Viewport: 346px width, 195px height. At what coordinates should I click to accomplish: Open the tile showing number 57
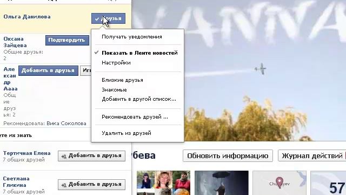(x=328, y=183)
